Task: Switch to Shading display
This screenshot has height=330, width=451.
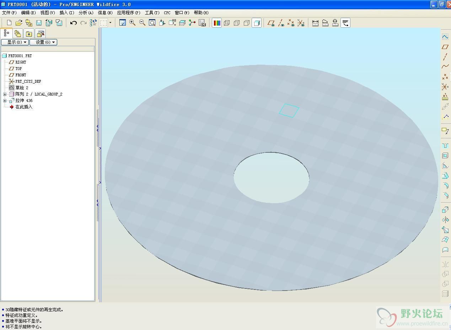Action: point(257,23)
